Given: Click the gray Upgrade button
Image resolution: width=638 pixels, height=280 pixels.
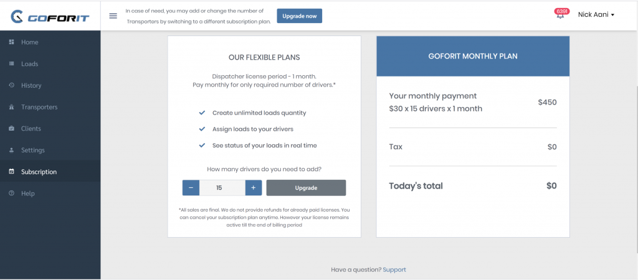Looking at the screenshot, I should click(x=306, y=188).
